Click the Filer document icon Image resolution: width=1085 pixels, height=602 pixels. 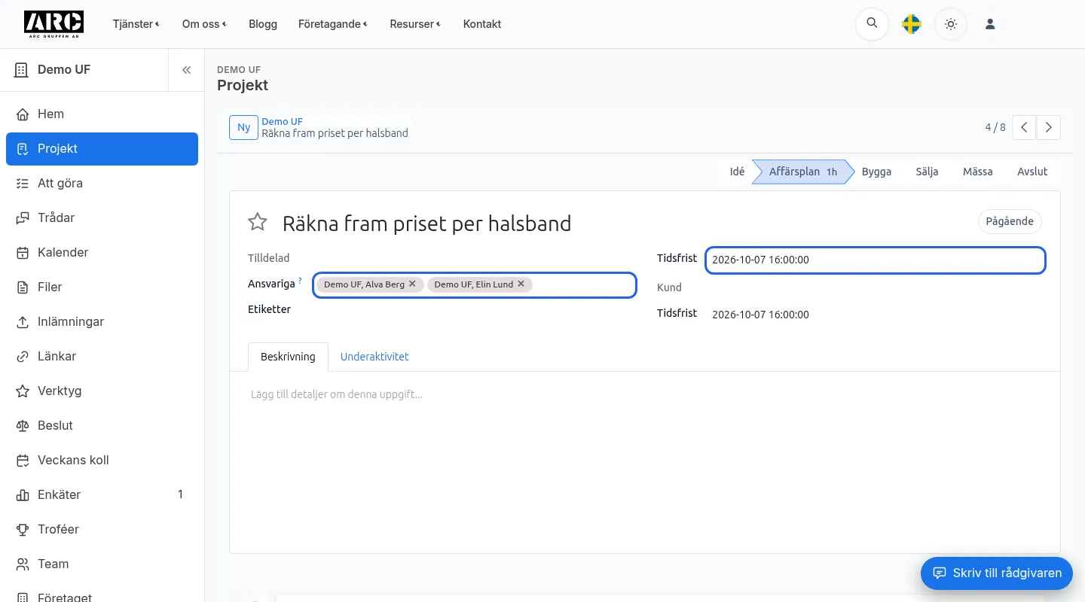pyautogui.click(x=23, y=287)
